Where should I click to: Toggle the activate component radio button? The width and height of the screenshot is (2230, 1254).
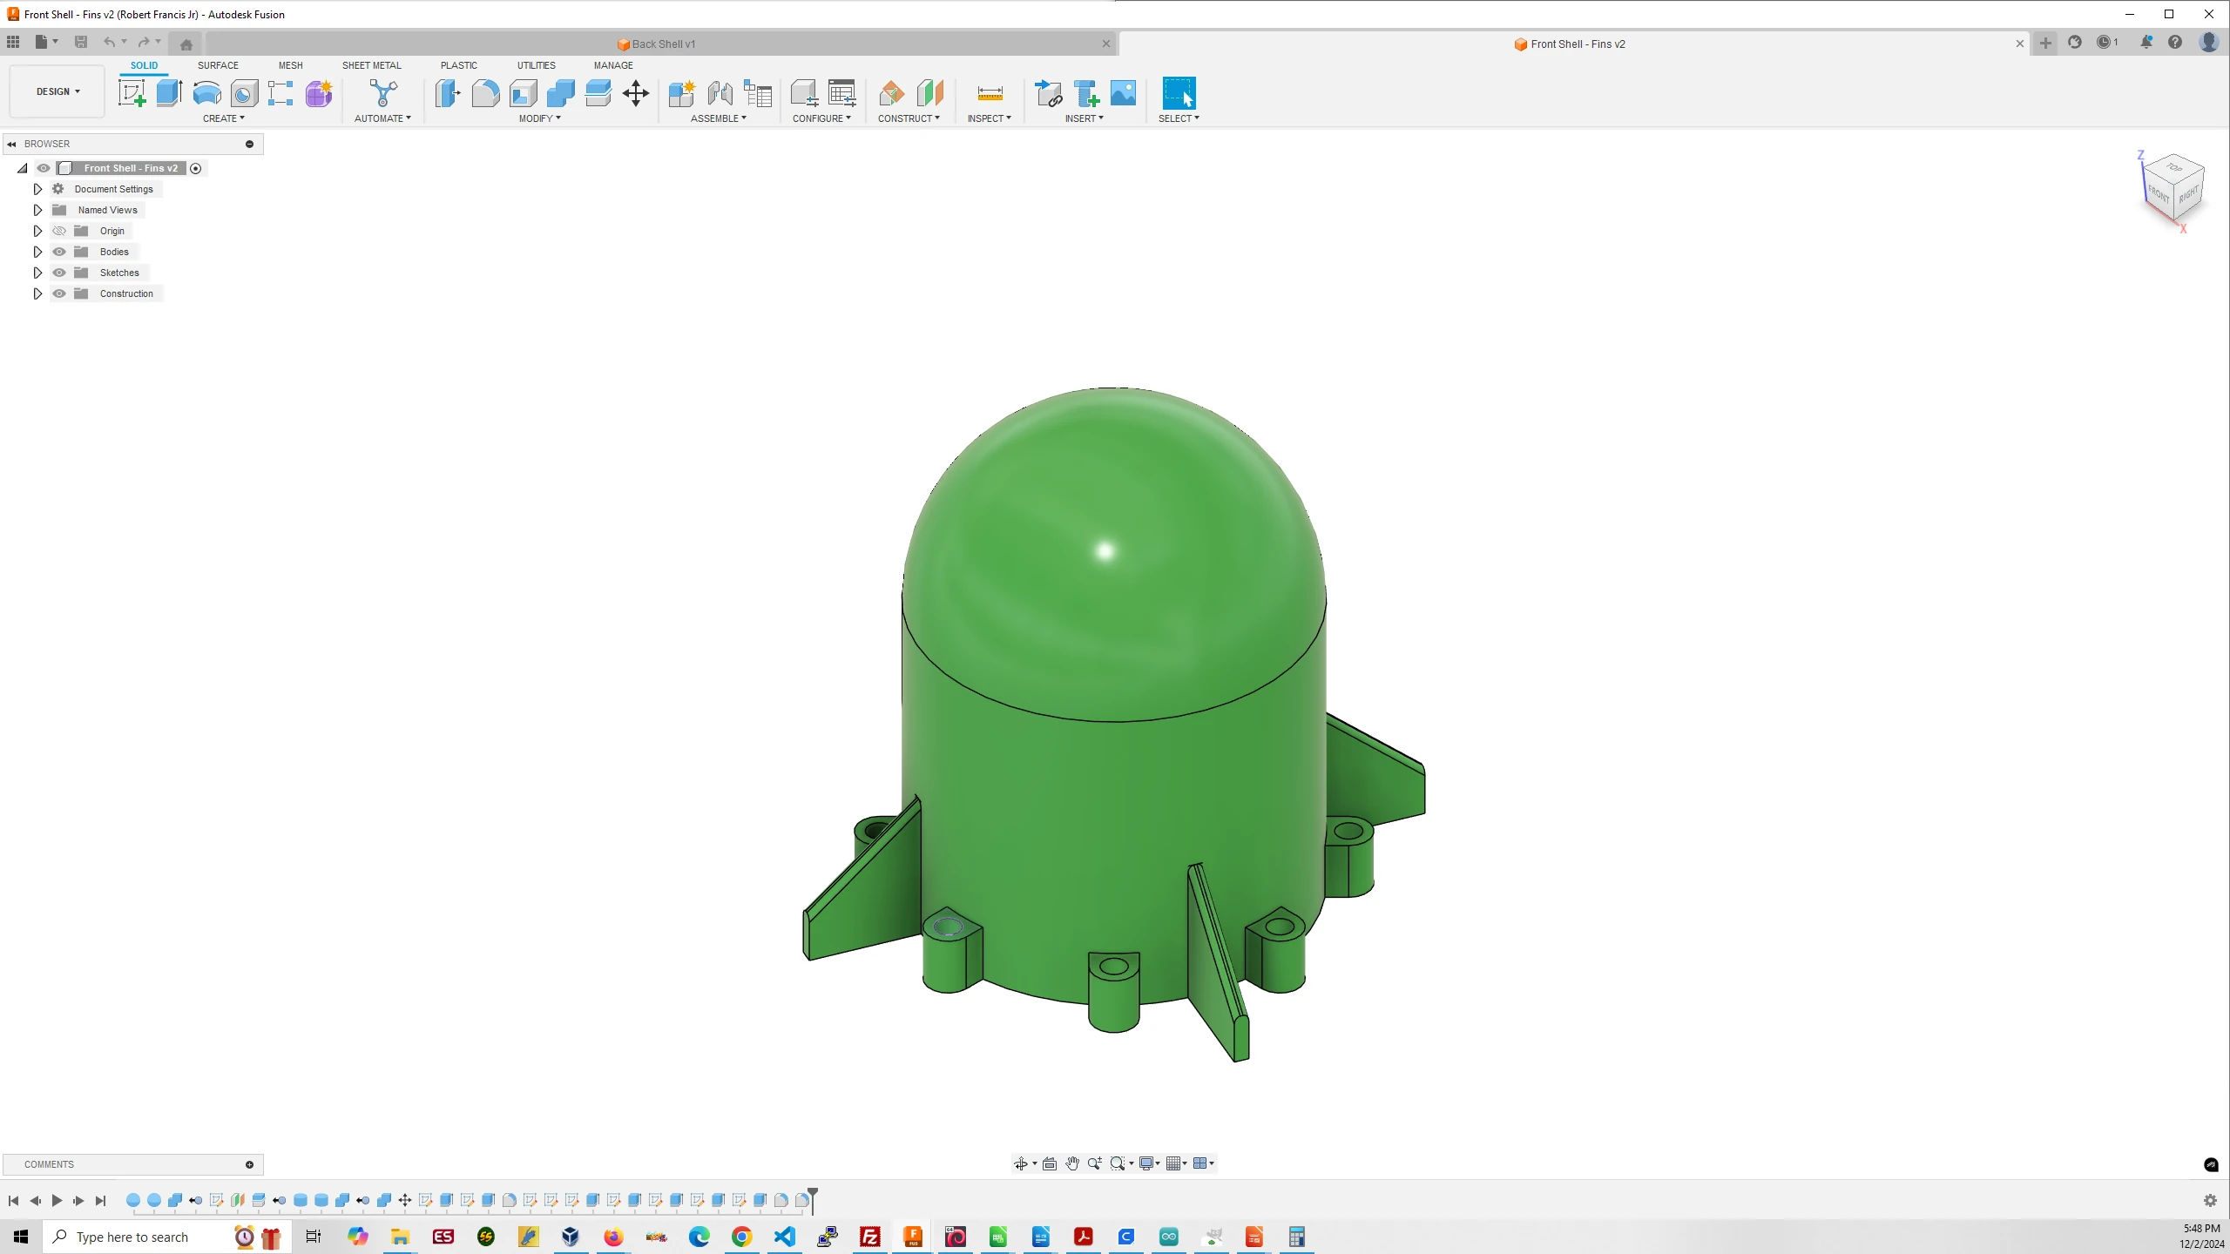pos(196,168)
